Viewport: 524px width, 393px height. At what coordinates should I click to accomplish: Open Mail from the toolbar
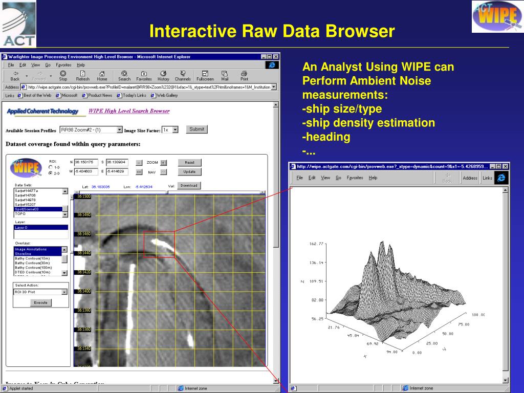(x=225, y=76)
